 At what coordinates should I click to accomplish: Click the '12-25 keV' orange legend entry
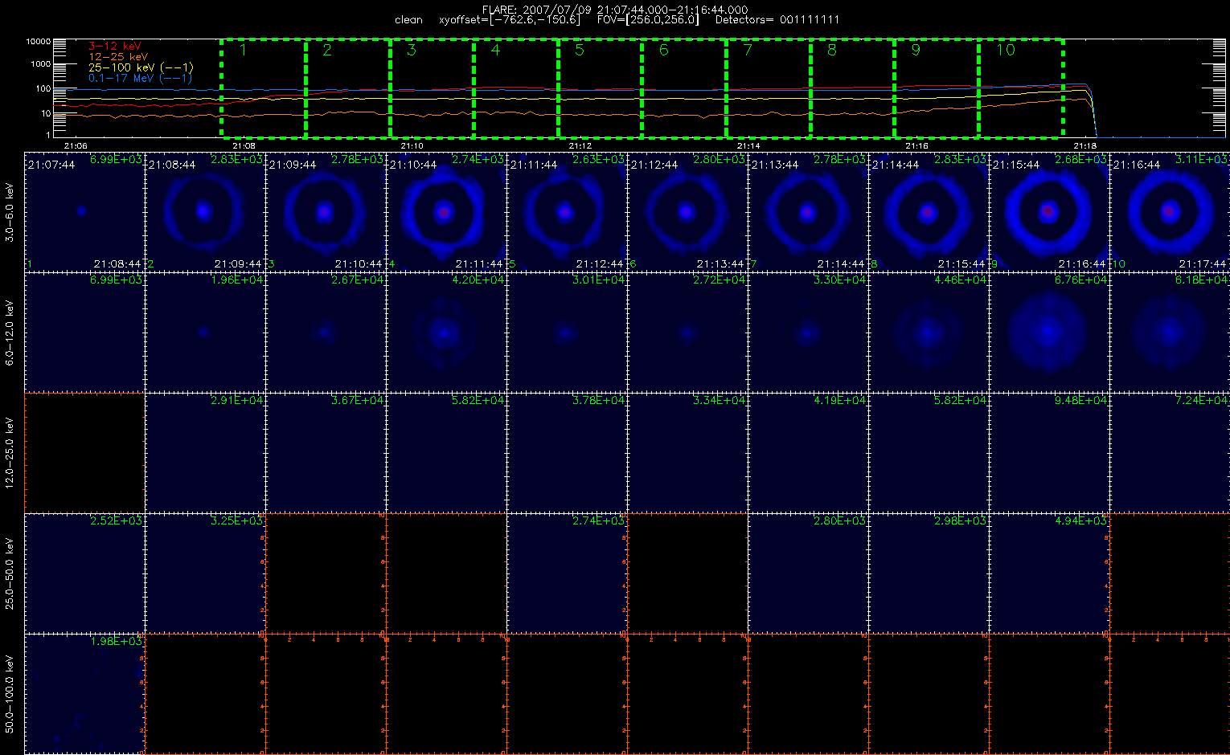coord(117,57)
